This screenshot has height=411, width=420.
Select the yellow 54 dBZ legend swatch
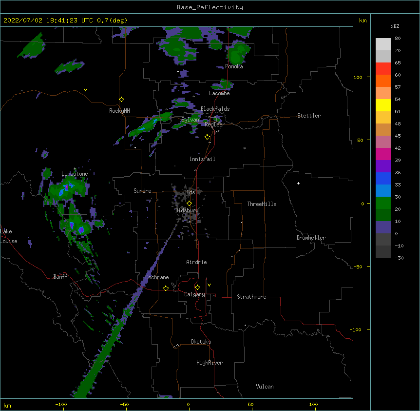[383, 105]
